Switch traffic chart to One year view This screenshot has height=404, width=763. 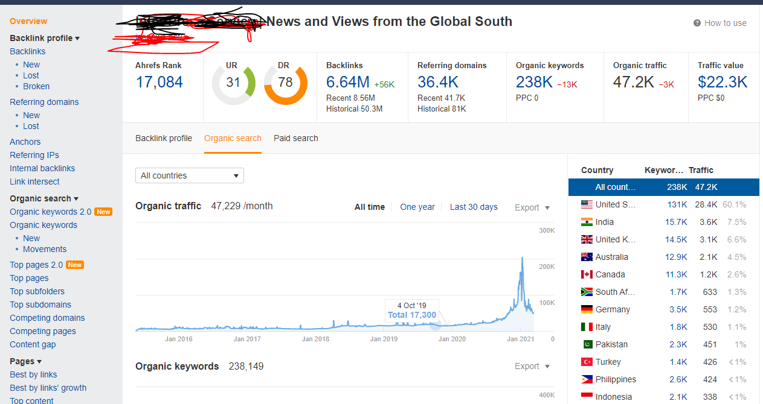pyautogui.click(x=417, y=207)
